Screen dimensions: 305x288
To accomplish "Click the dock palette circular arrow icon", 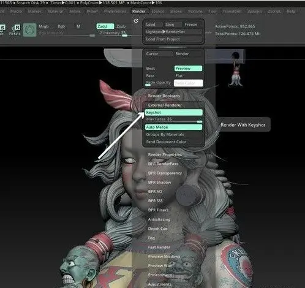I will (x=136, y=21).
